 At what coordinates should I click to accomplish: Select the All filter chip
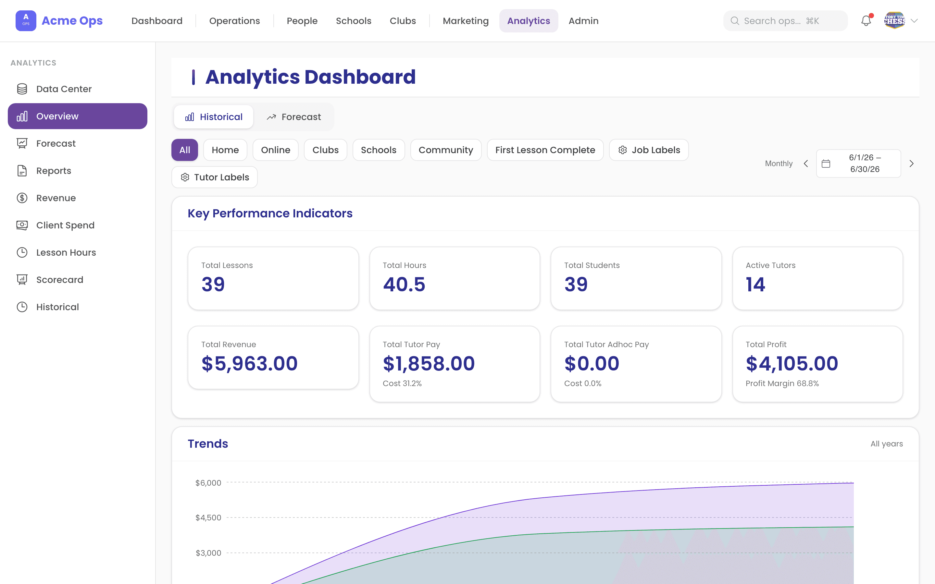(x=185, y=150)
